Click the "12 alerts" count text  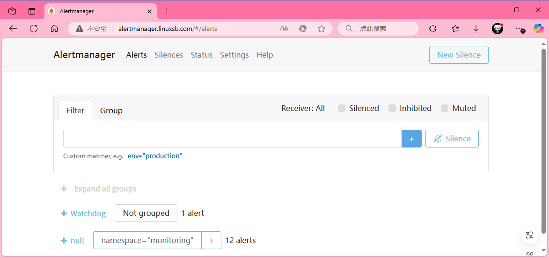tap(240, 241)
